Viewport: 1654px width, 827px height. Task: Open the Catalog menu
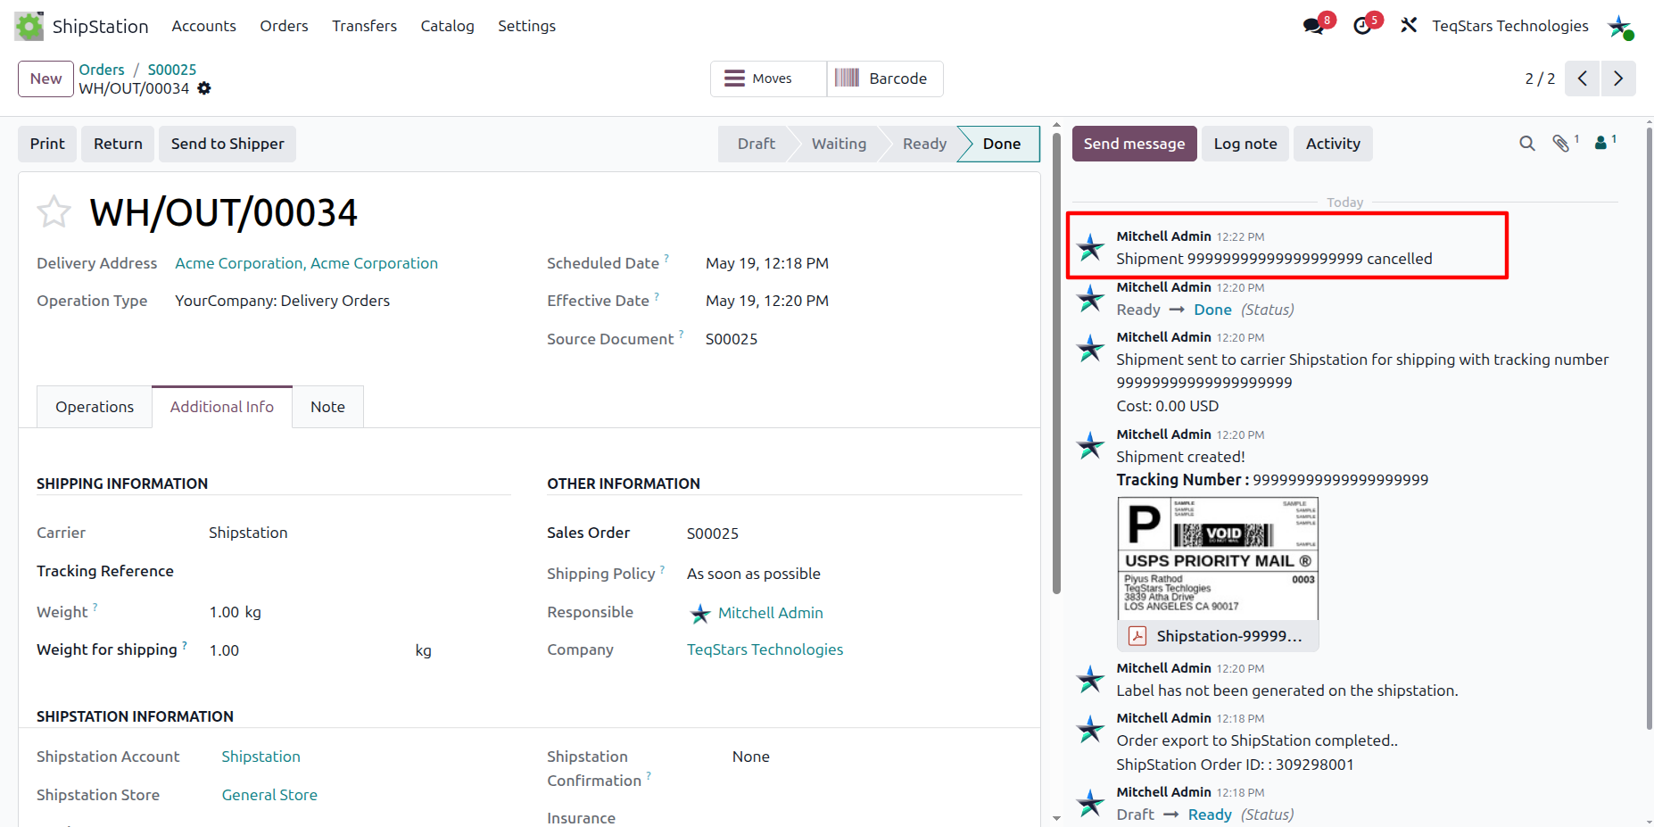coord(447,26)
